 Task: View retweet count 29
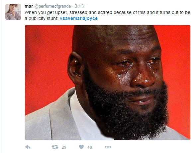tap(64, 147)
